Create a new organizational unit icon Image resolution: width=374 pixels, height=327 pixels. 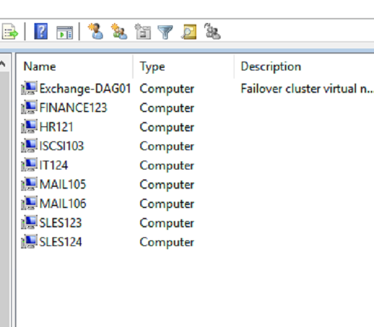point(143,32)
